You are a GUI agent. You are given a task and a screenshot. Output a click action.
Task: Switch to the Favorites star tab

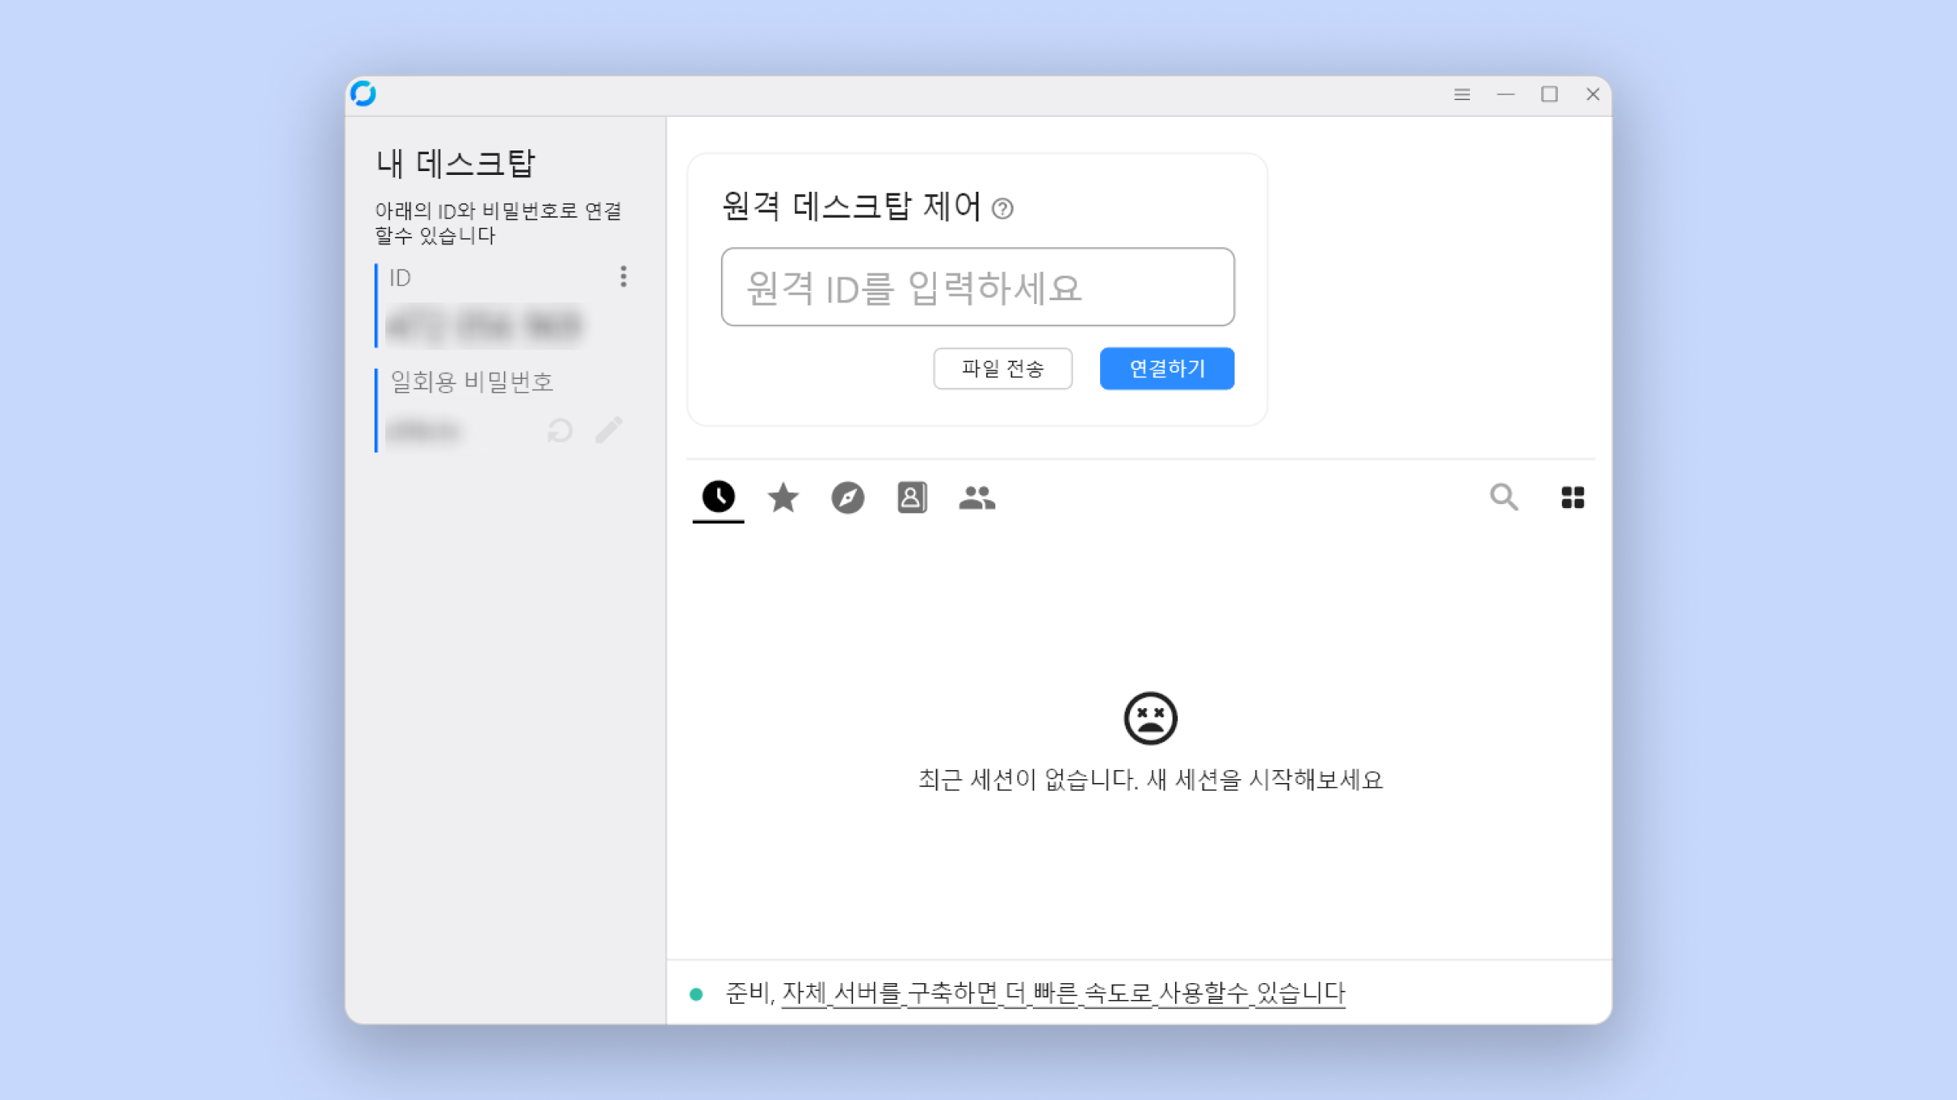point(783,497)
